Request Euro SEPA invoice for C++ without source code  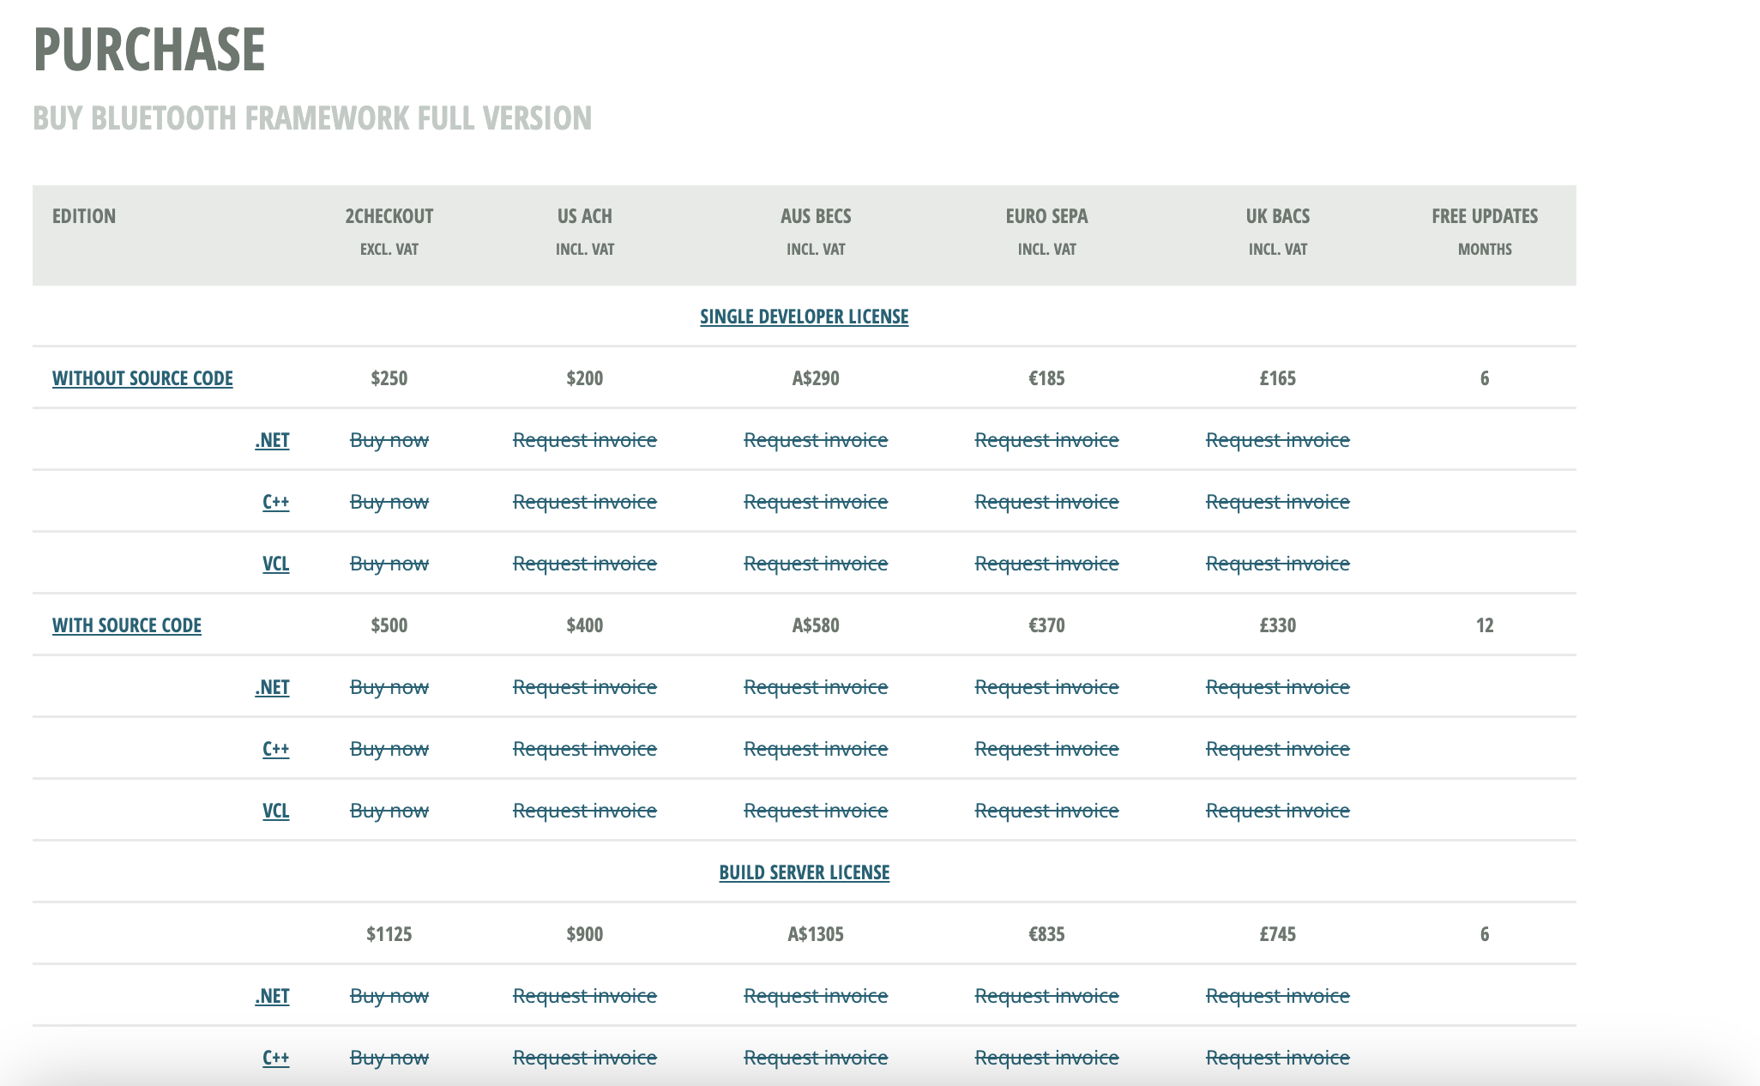(1046, 502)
